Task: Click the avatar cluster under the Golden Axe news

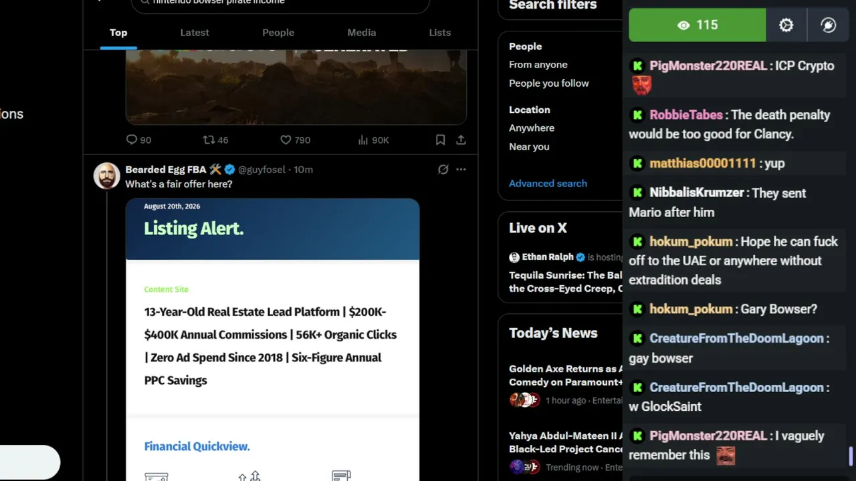Action: 525,400
